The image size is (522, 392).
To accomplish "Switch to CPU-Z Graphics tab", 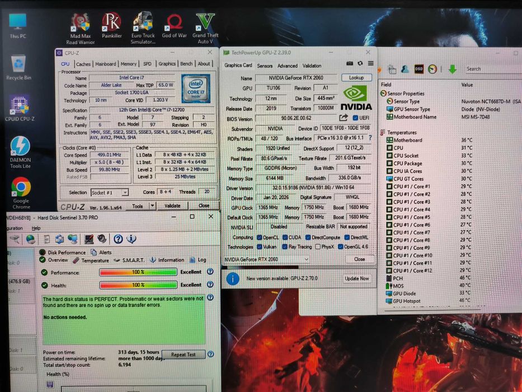I will click(x=167, y=64).
